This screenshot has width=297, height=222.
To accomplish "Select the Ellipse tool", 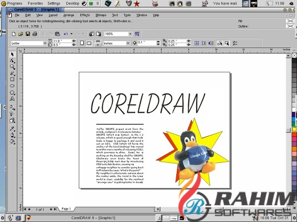I will tap(12, 86).
